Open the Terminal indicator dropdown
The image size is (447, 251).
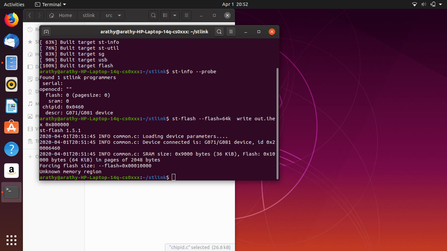pos(50,4)
